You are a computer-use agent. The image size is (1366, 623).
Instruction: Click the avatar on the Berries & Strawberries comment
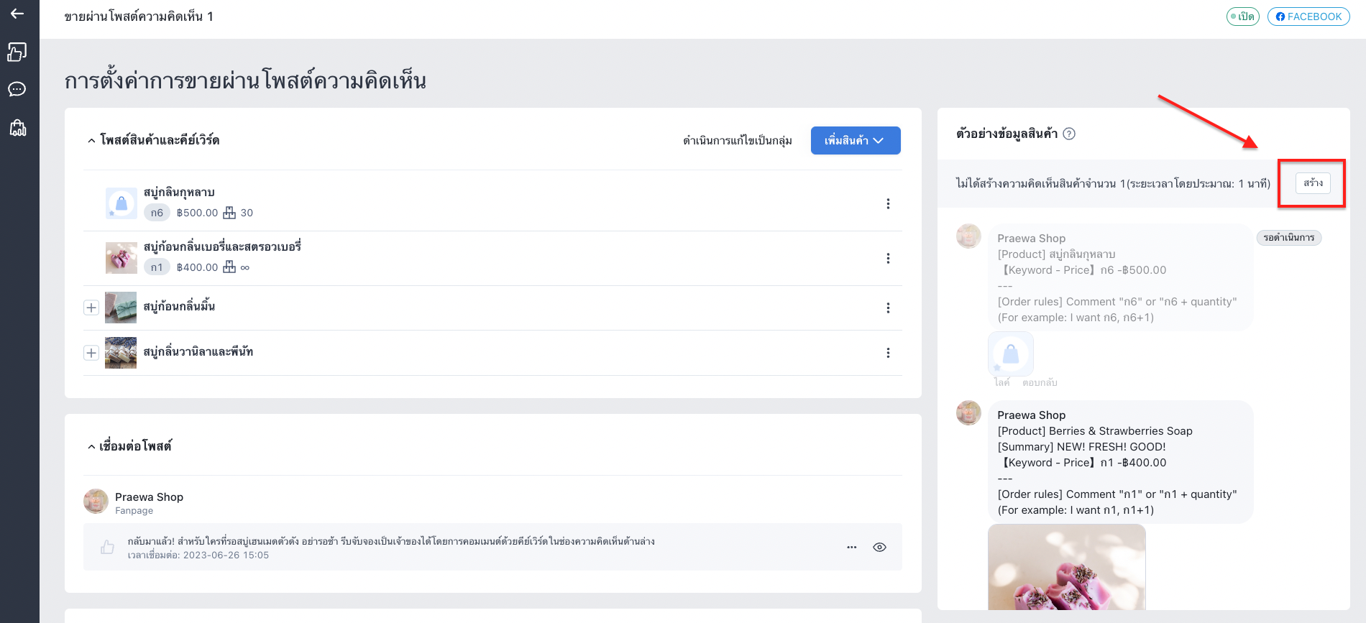coord(968,412)
